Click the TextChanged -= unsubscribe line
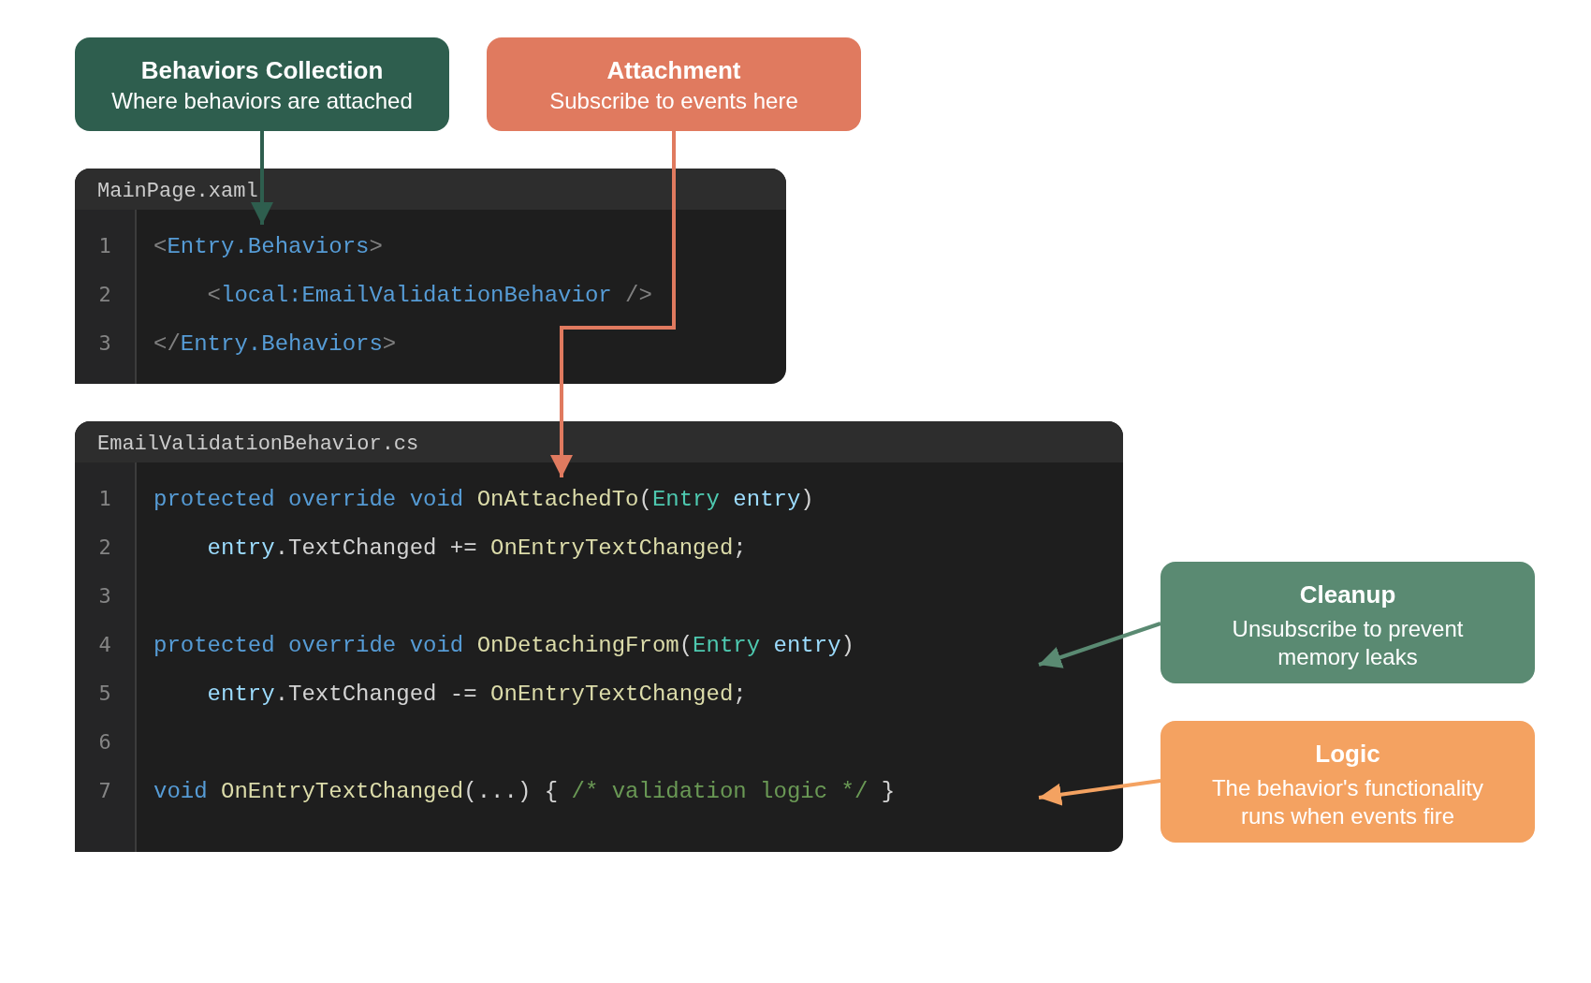 (x=476, y=694)
